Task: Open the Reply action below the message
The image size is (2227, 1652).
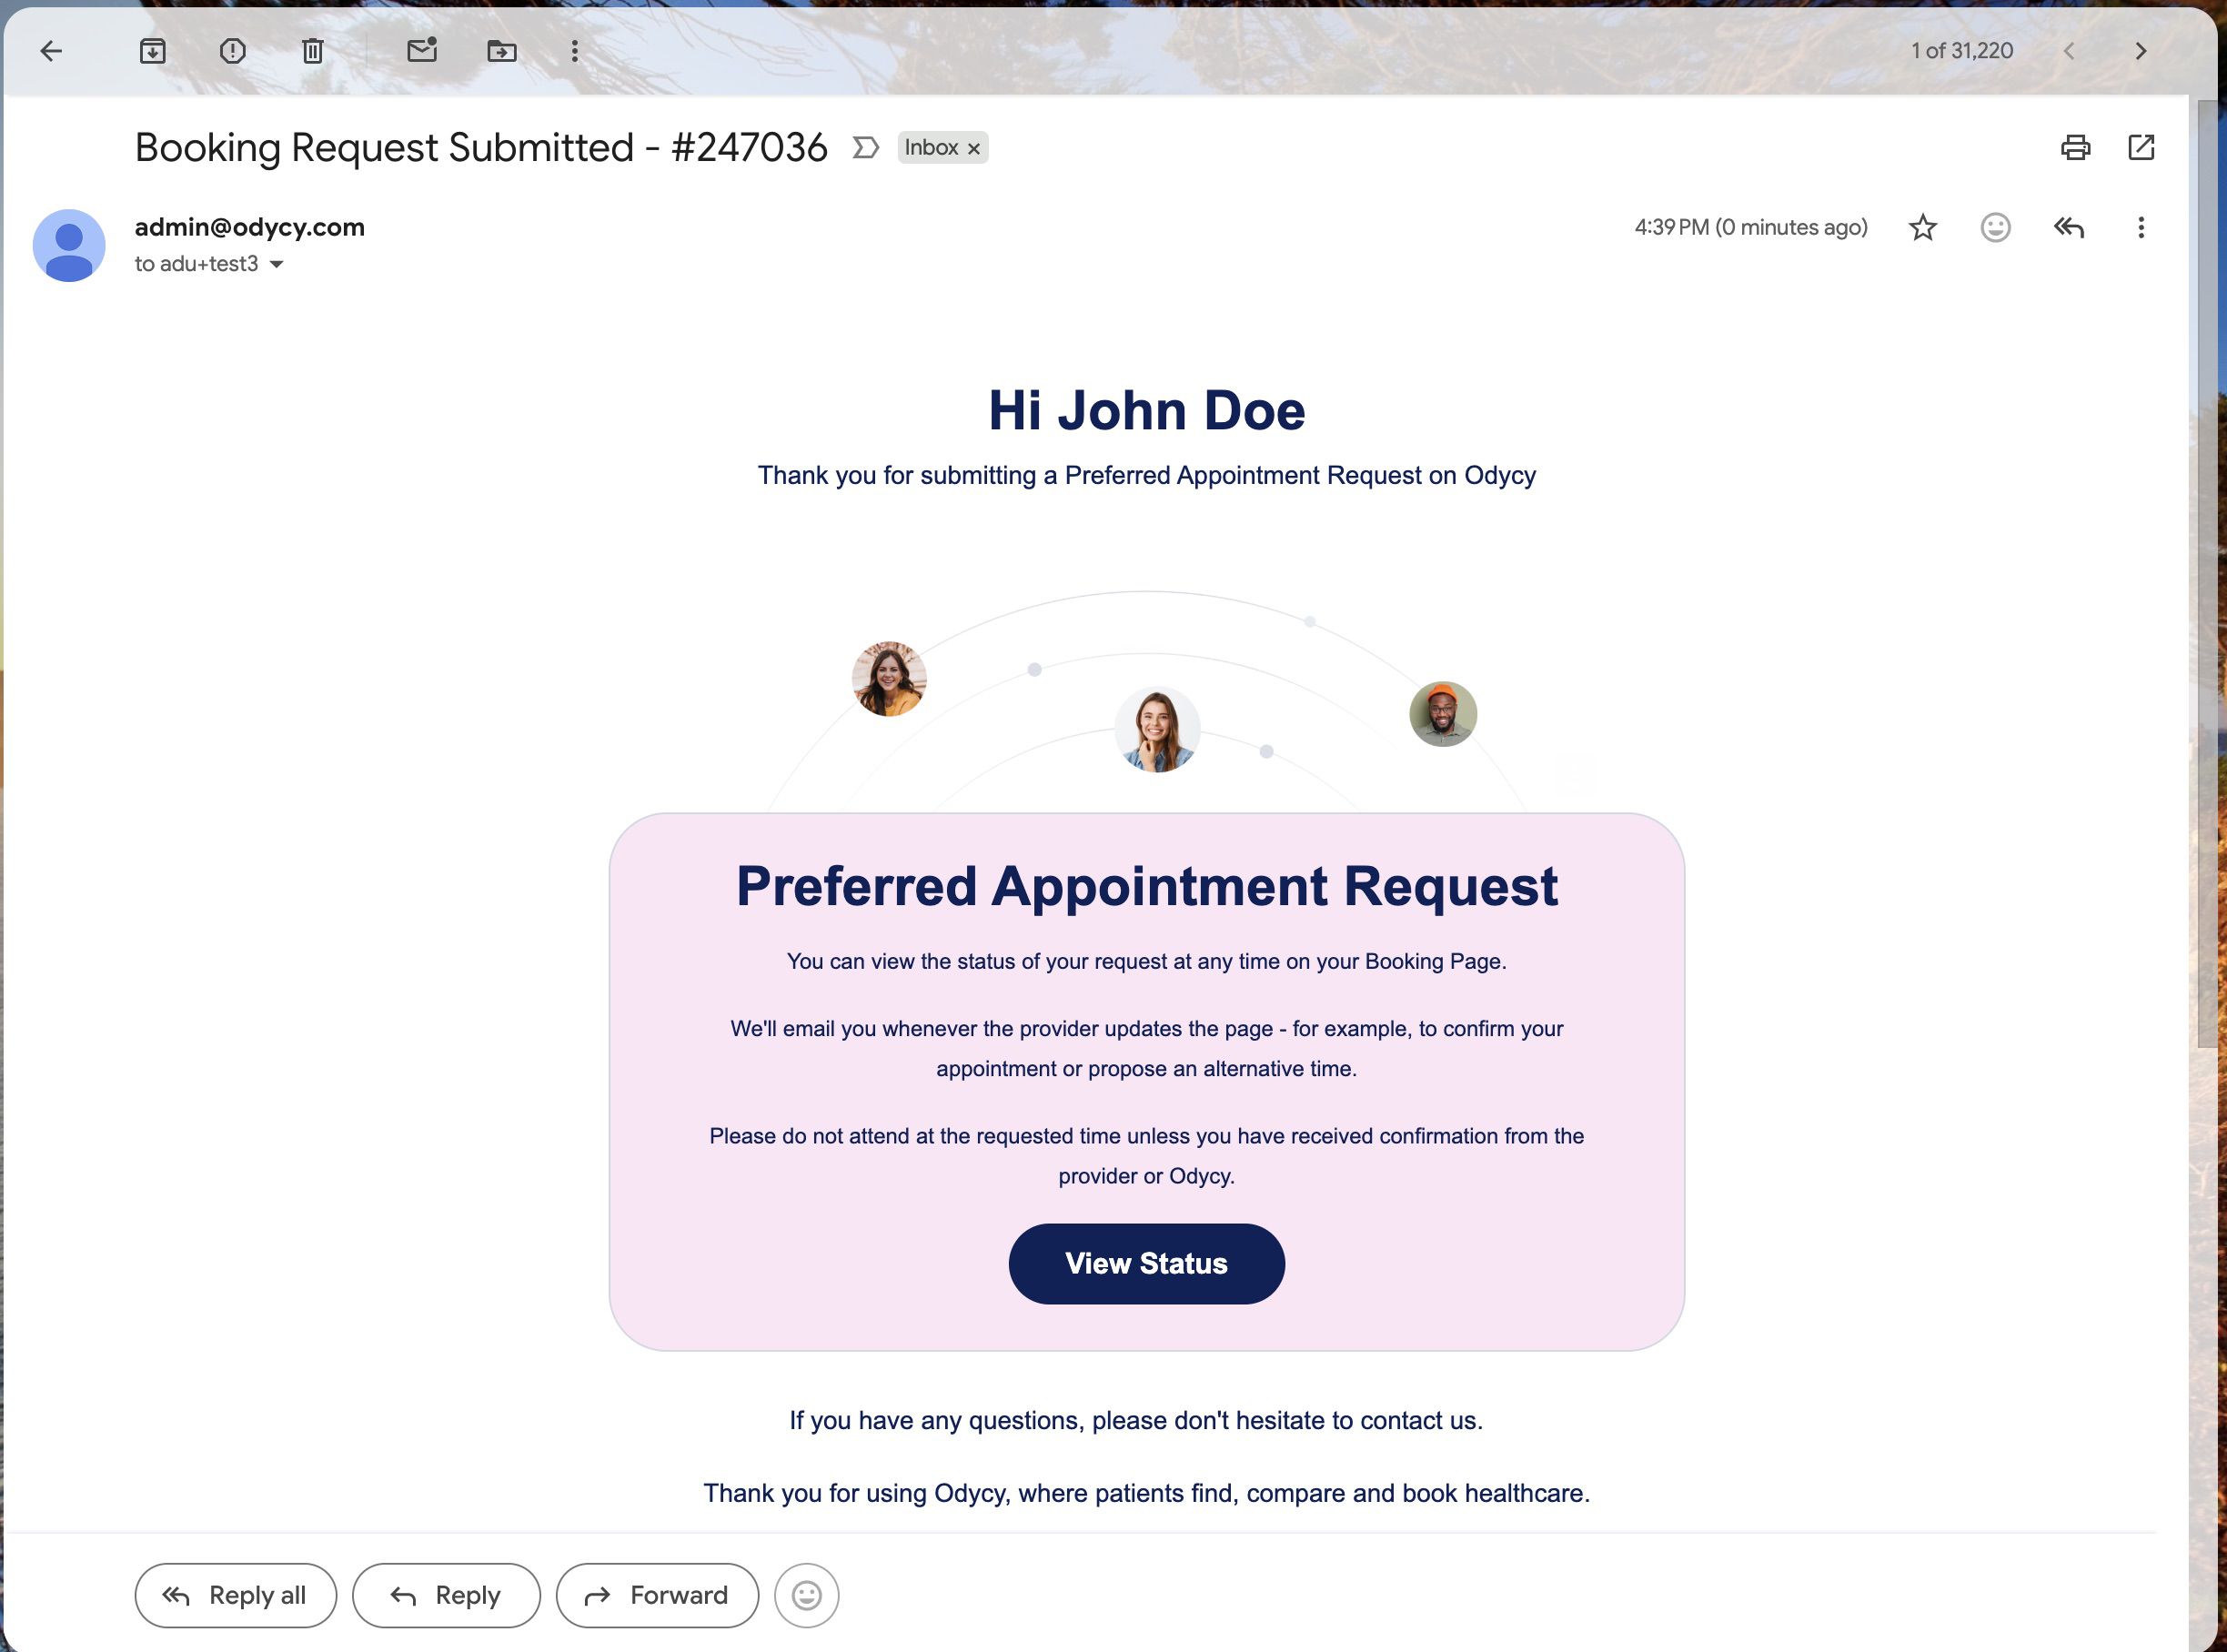Action: point(446,1595)
